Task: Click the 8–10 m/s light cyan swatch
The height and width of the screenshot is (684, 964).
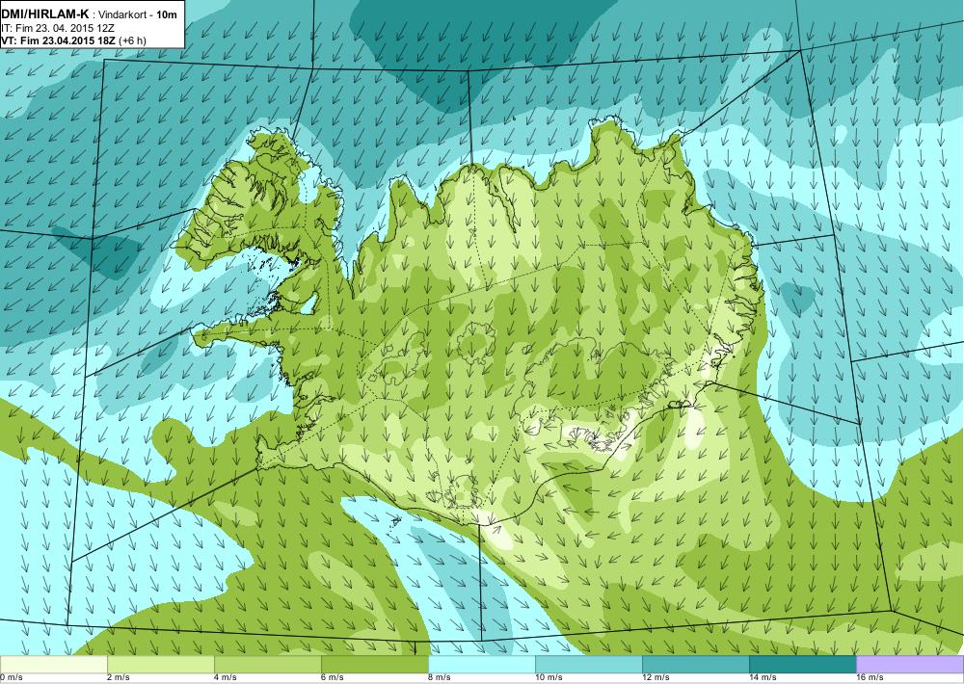Action: (x=481, y=665)
